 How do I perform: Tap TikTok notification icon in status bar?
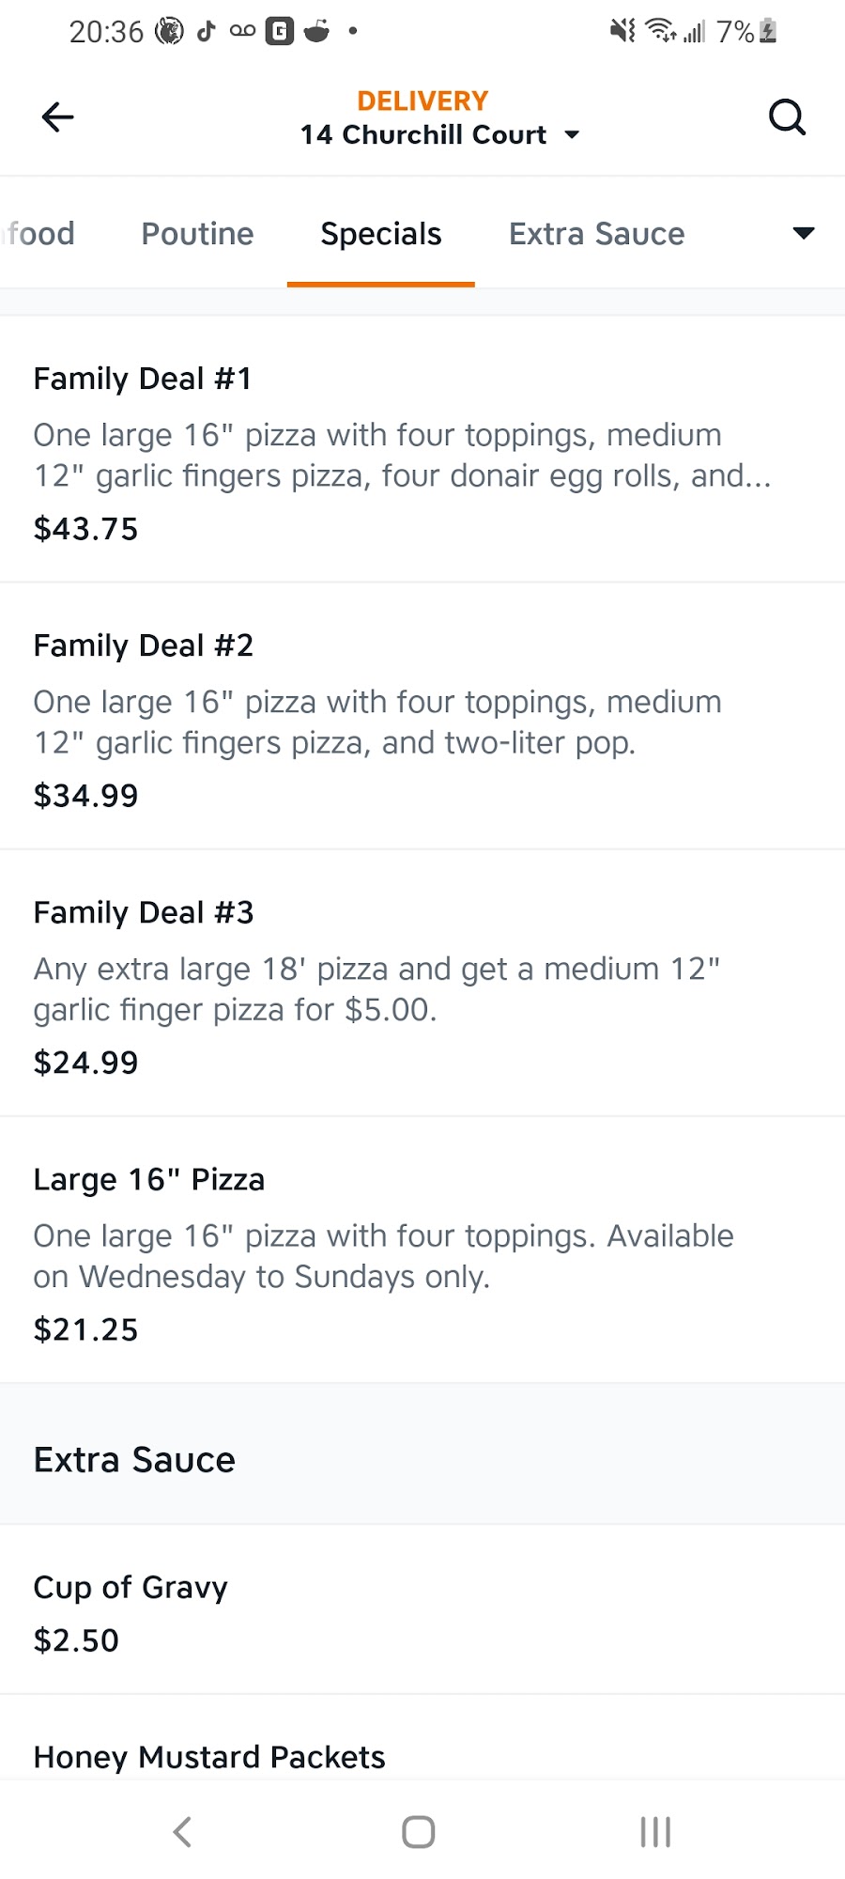pos(207,32)
